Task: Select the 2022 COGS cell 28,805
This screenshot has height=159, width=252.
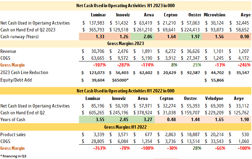Action: 97,141
